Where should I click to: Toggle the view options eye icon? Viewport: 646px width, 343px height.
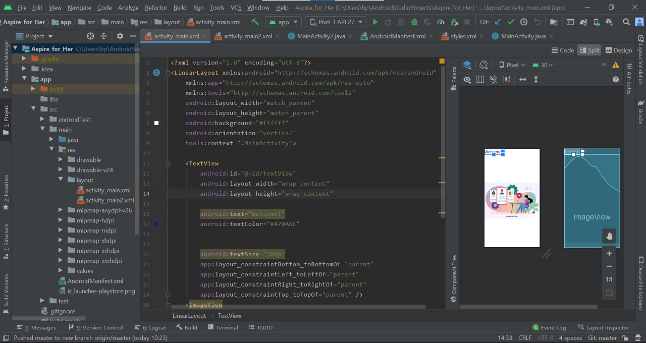click(x=467, y=80)
